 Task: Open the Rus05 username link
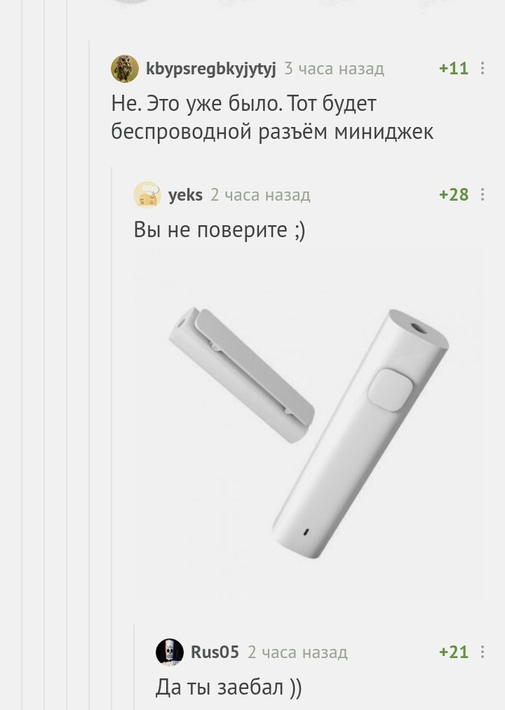pyautogui.click(x=215, y=652)
